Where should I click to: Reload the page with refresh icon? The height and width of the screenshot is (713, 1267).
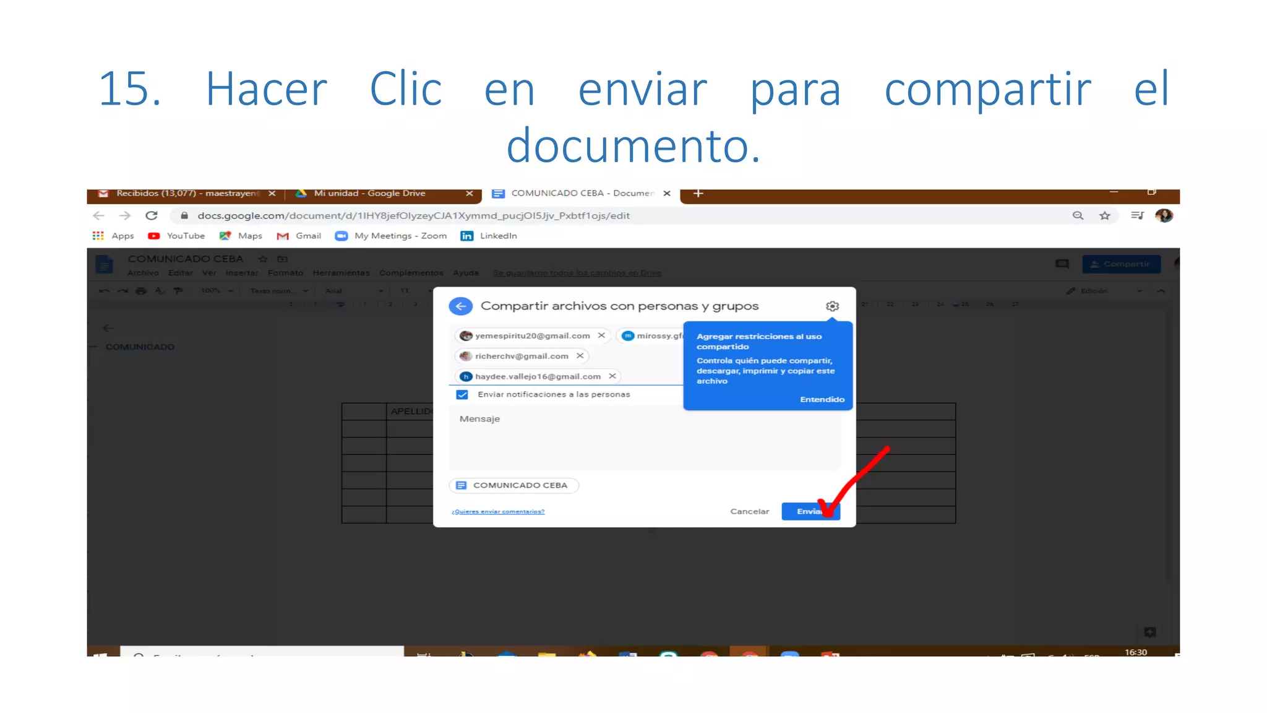[x=152, y=215]
